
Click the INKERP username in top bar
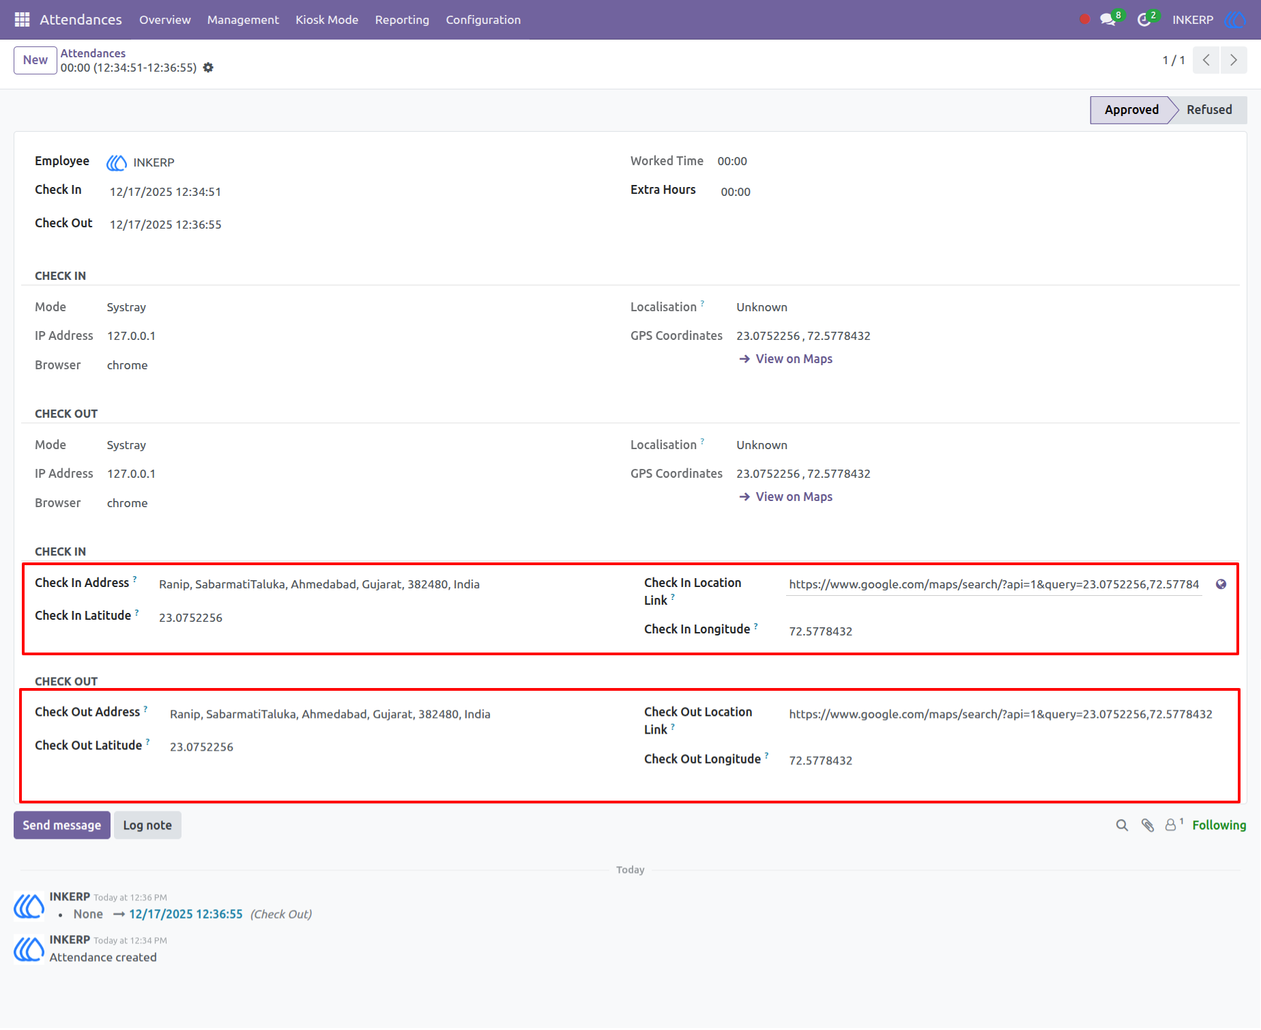click(x=1193, y=20)
